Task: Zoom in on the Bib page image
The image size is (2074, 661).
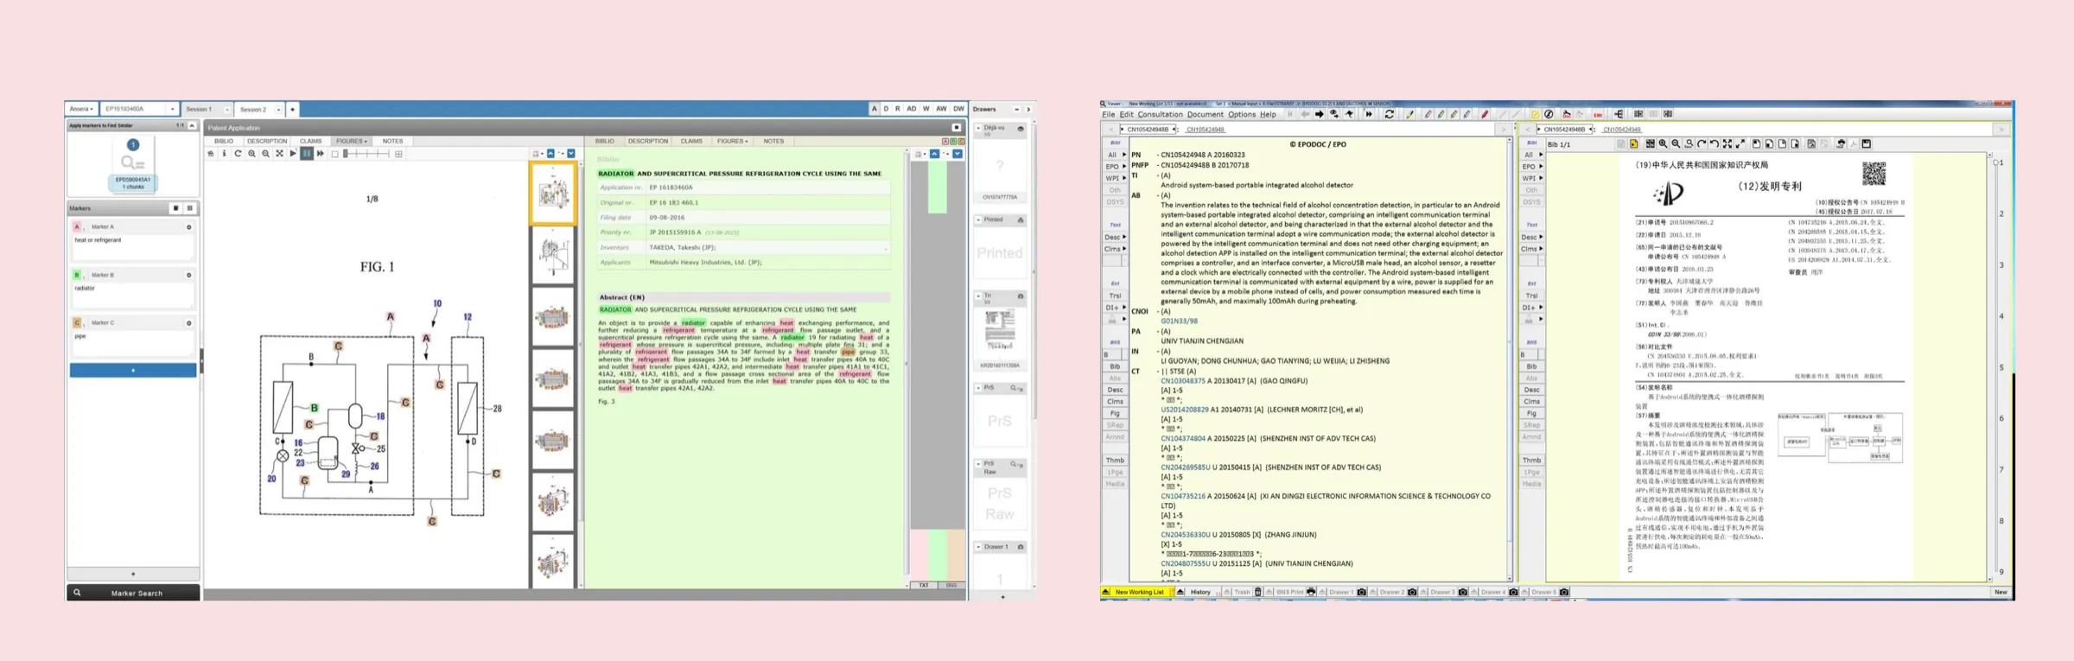Action: click(x=1663, y=144)
